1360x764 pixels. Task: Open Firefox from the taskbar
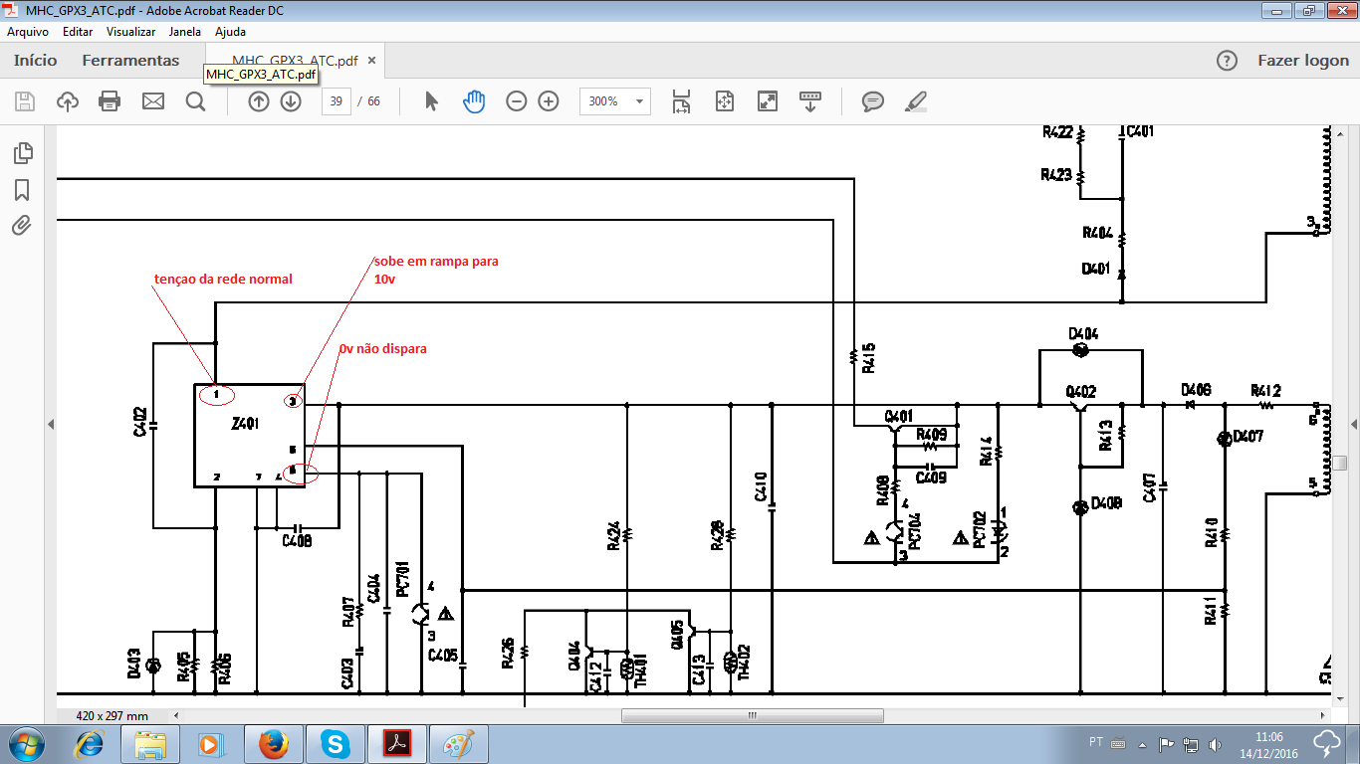pos(273,744)
